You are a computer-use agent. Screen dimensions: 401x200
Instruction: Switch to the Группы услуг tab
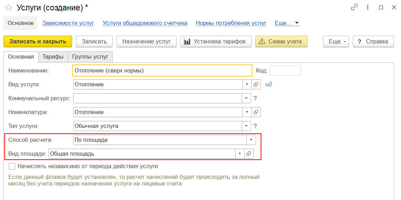(90, 57)
